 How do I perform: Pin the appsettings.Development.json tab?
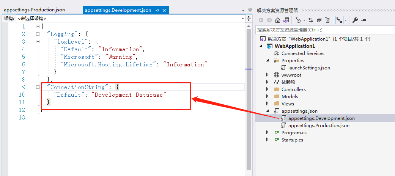tap(157, 10)
